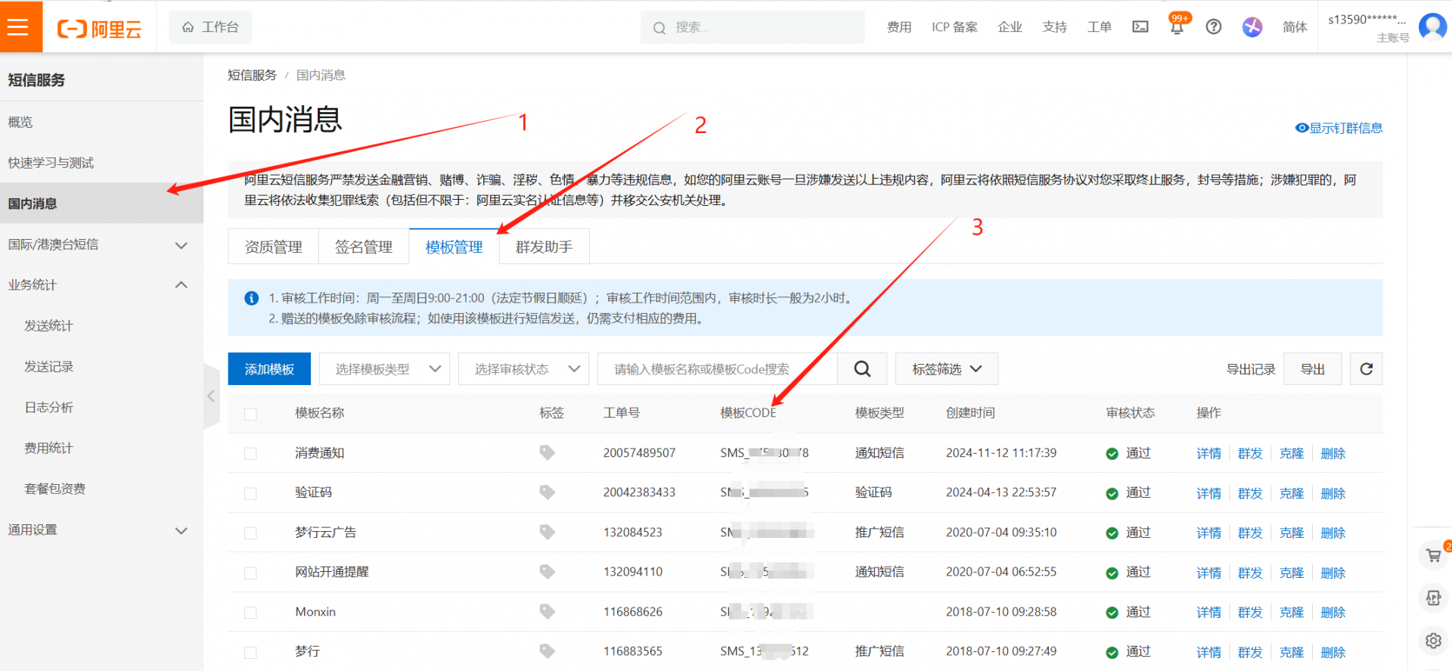Click 显示钉群信息 eye link
Screen dimensions: 1452x671
[x=1339, y=128]
